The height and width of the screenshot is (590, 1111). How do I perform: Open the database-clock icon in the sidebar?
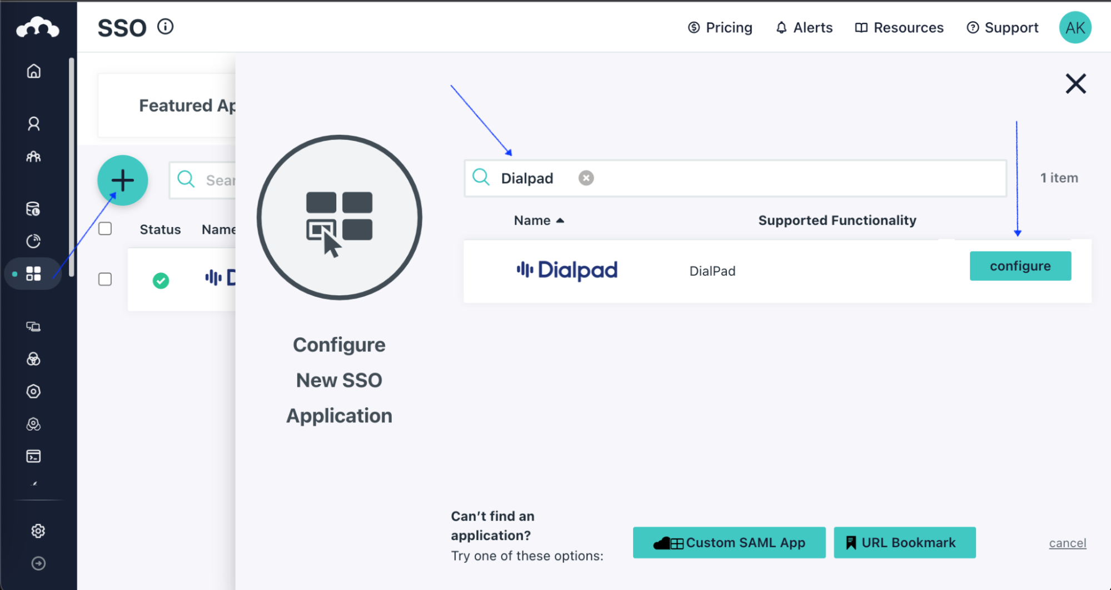(x=33, y=209)
